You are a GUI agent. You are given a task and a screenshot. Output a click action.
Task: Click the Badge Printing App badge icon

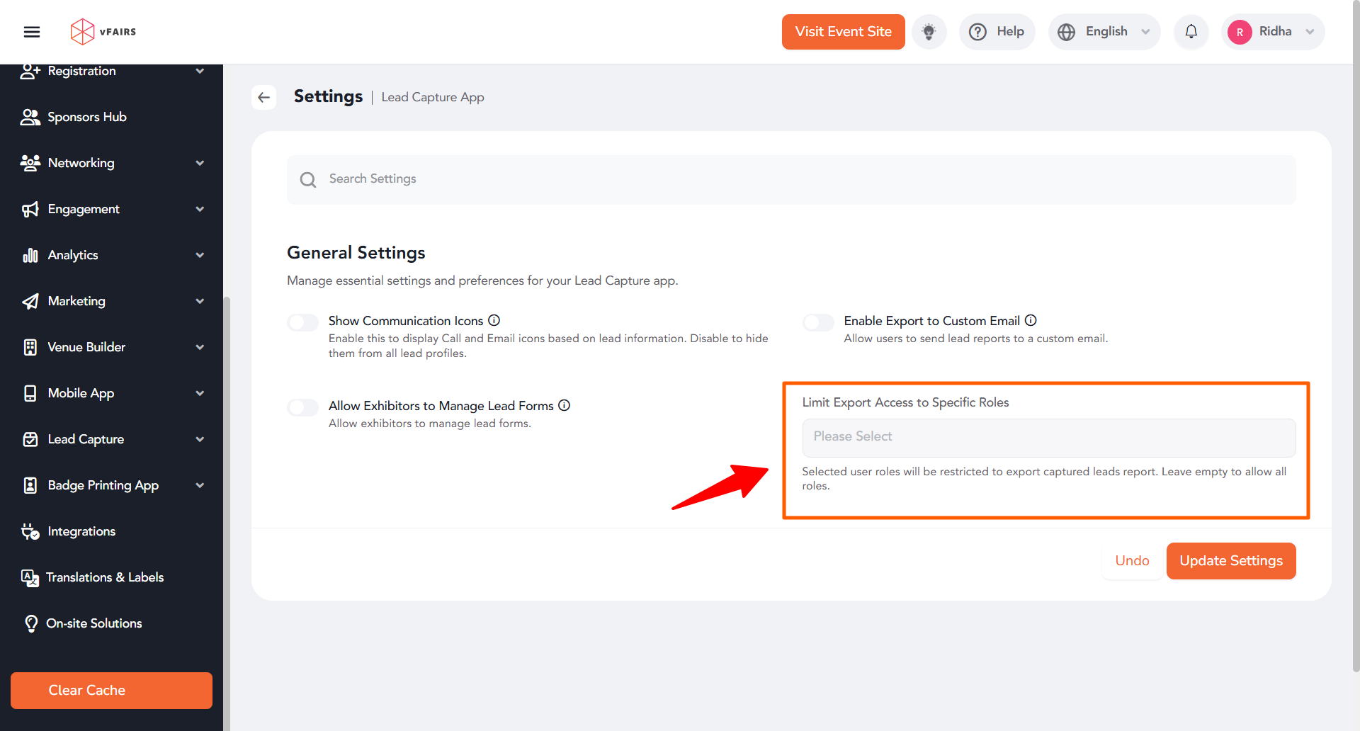[x=30, y=485]
